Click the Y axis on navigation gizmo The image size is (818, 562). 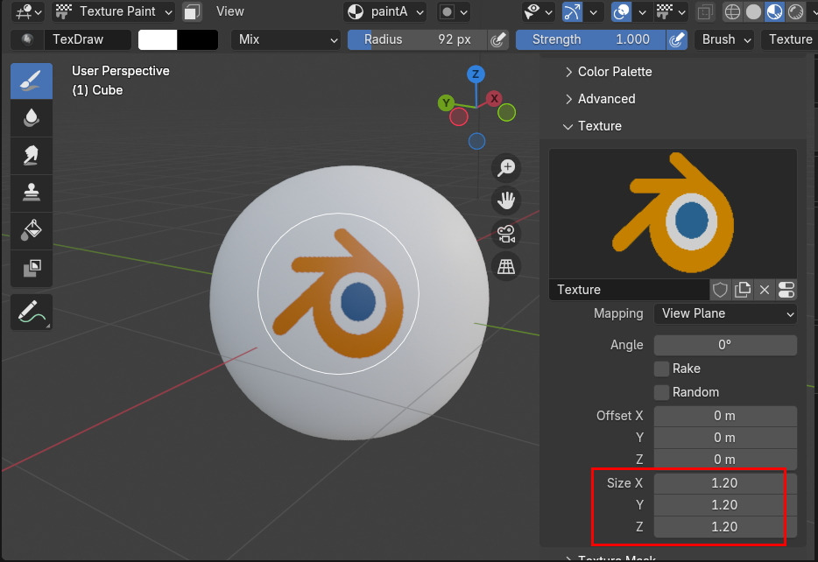click(x=446, y=102)
